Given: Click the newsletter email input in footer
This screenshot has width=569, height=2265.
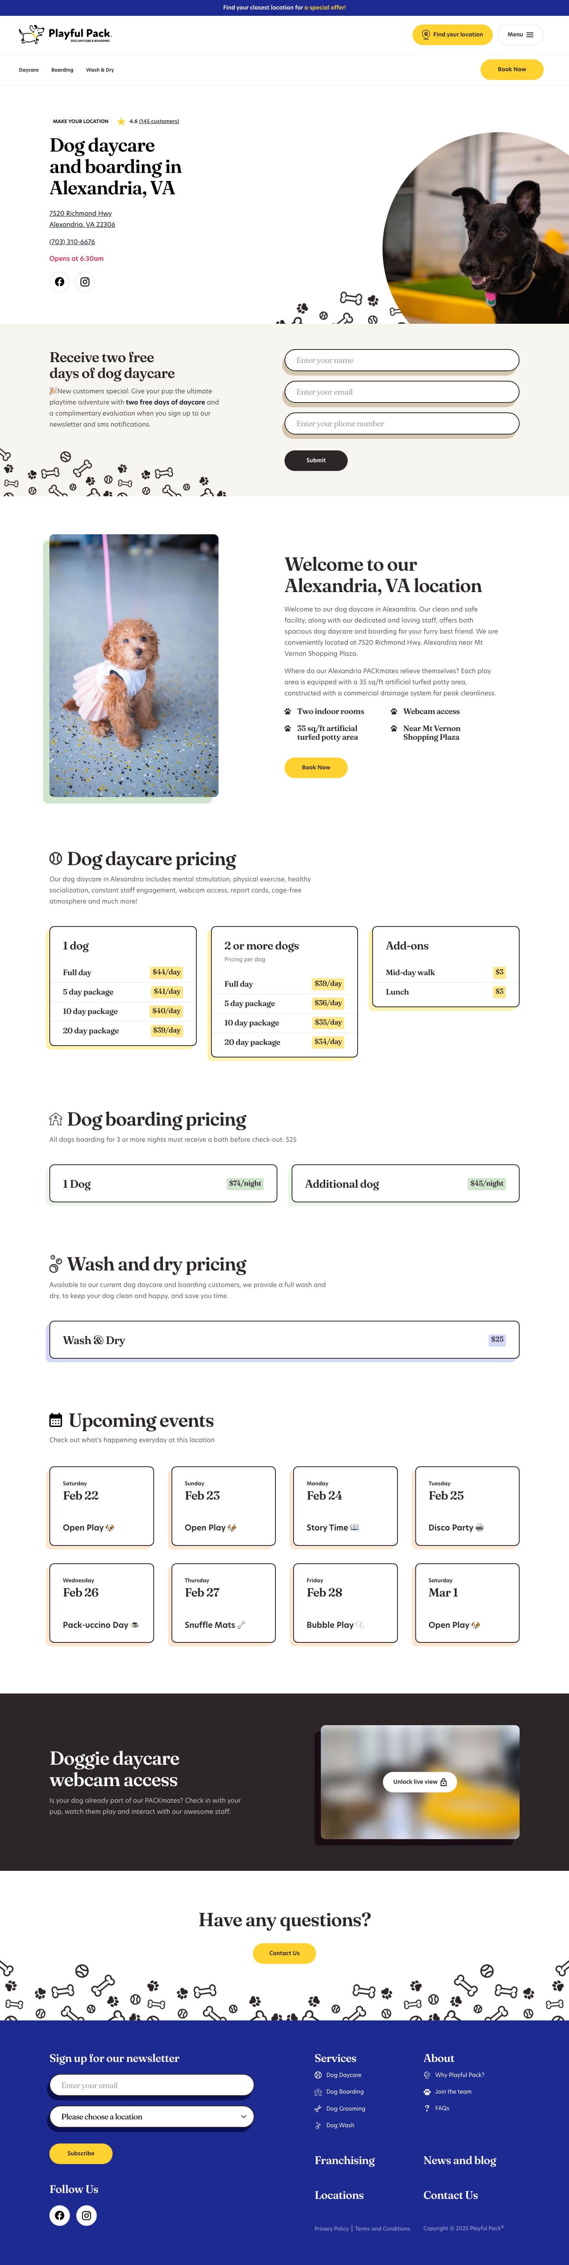Looking at the screenshot, I should 151,2085.
